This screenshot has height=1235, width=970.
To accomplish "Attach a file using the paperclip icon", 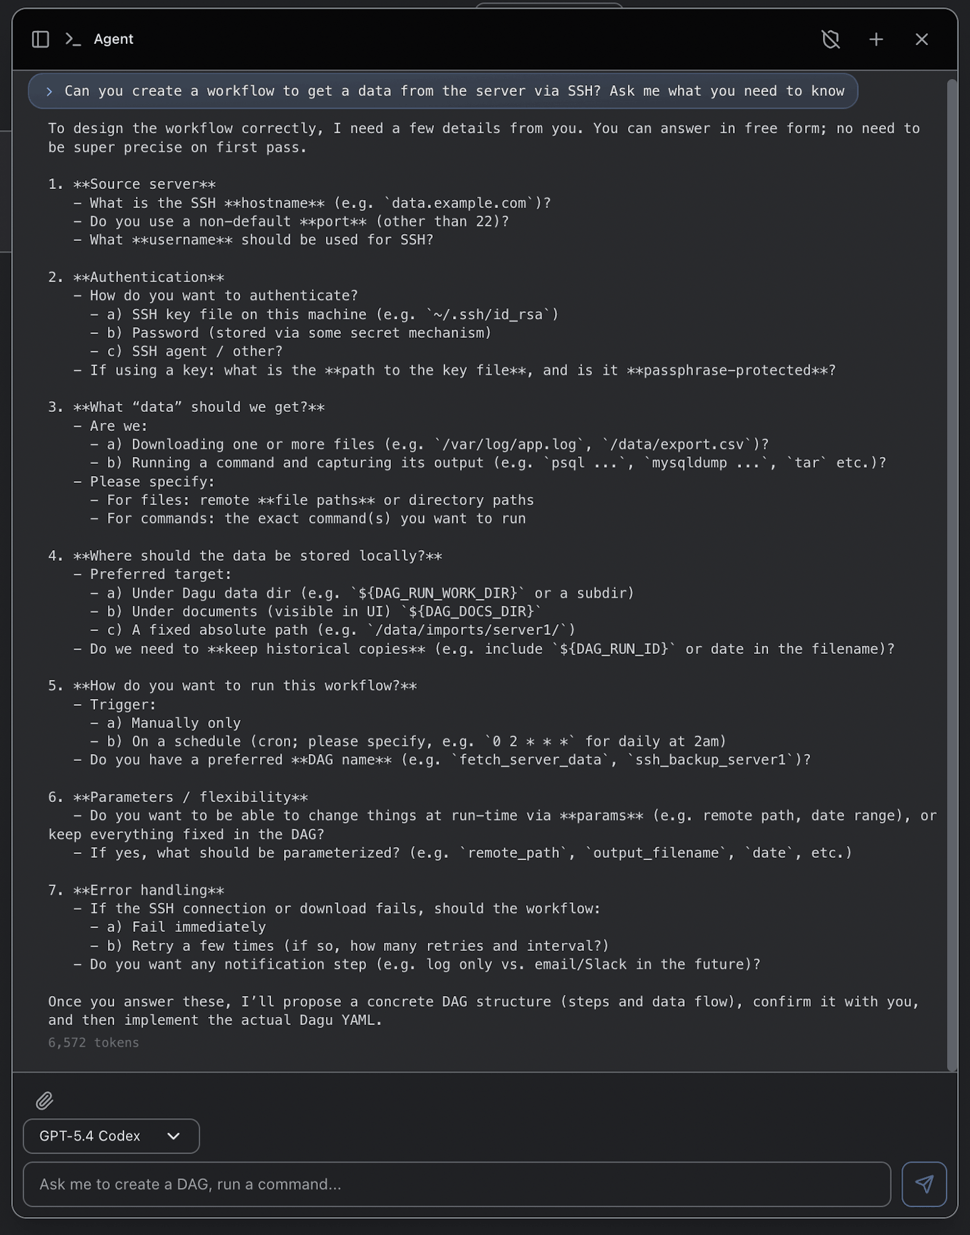I will tap(44, 1100).
